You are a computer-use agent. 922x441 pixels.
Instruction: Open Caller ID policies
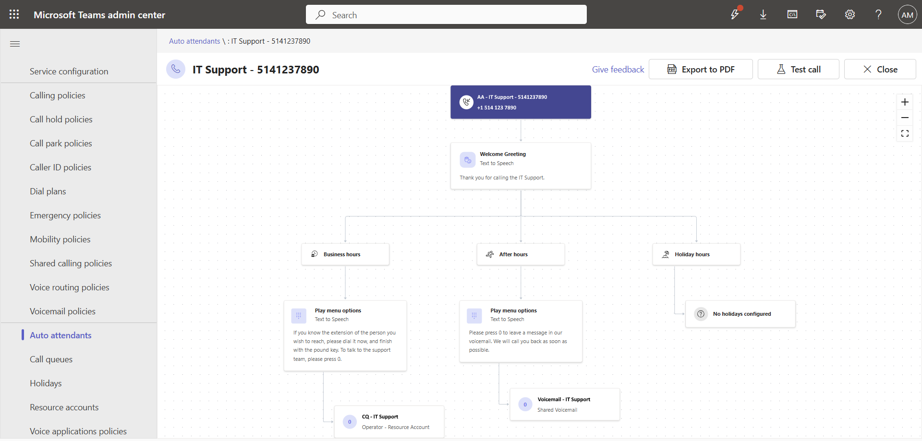point(61,167)
